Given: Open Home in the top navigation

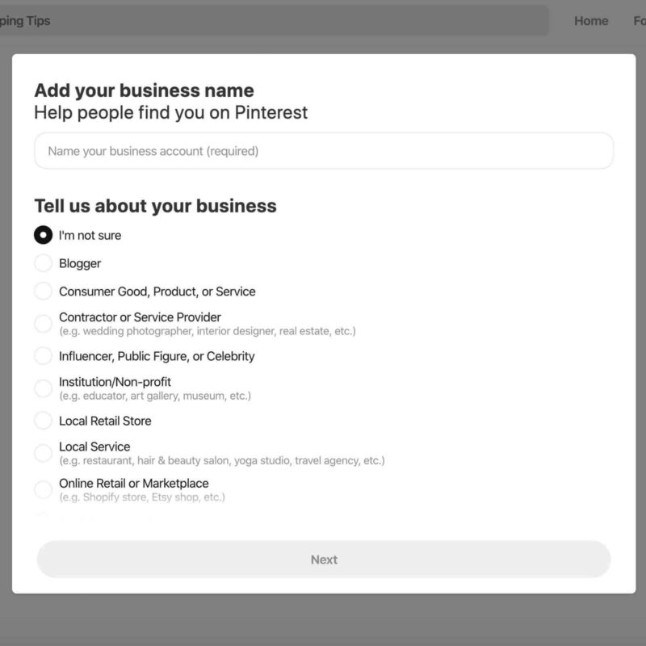Looking at the screenshot, I should (591, 21).
